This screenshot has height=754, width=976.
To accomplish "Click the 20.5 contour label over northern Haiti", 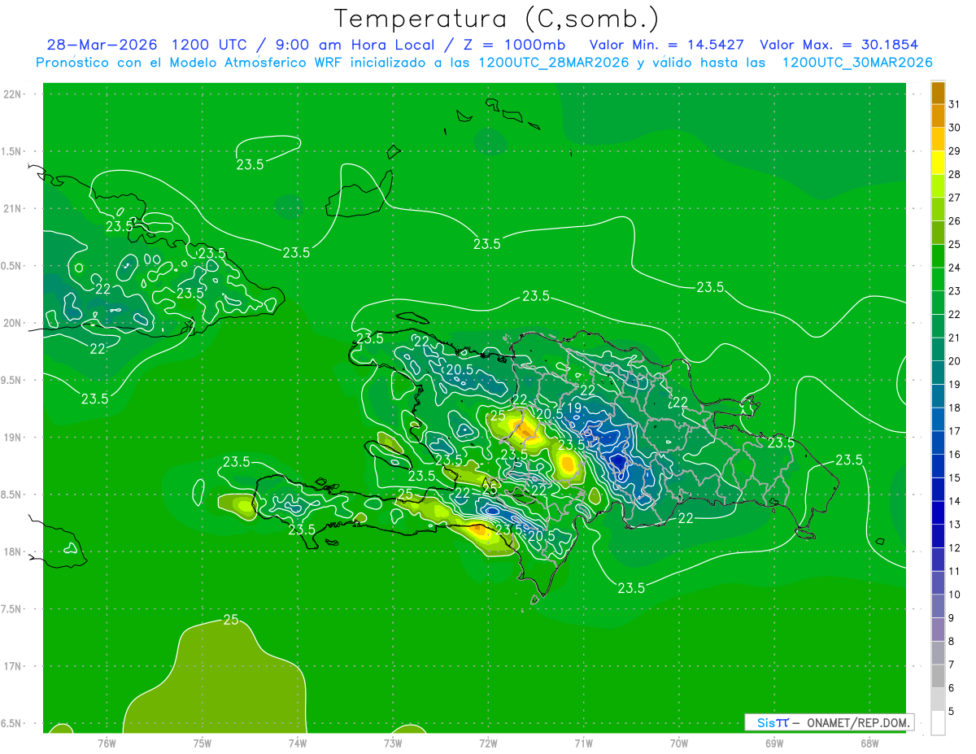I will pyautogui.click(x=460, y=369).
